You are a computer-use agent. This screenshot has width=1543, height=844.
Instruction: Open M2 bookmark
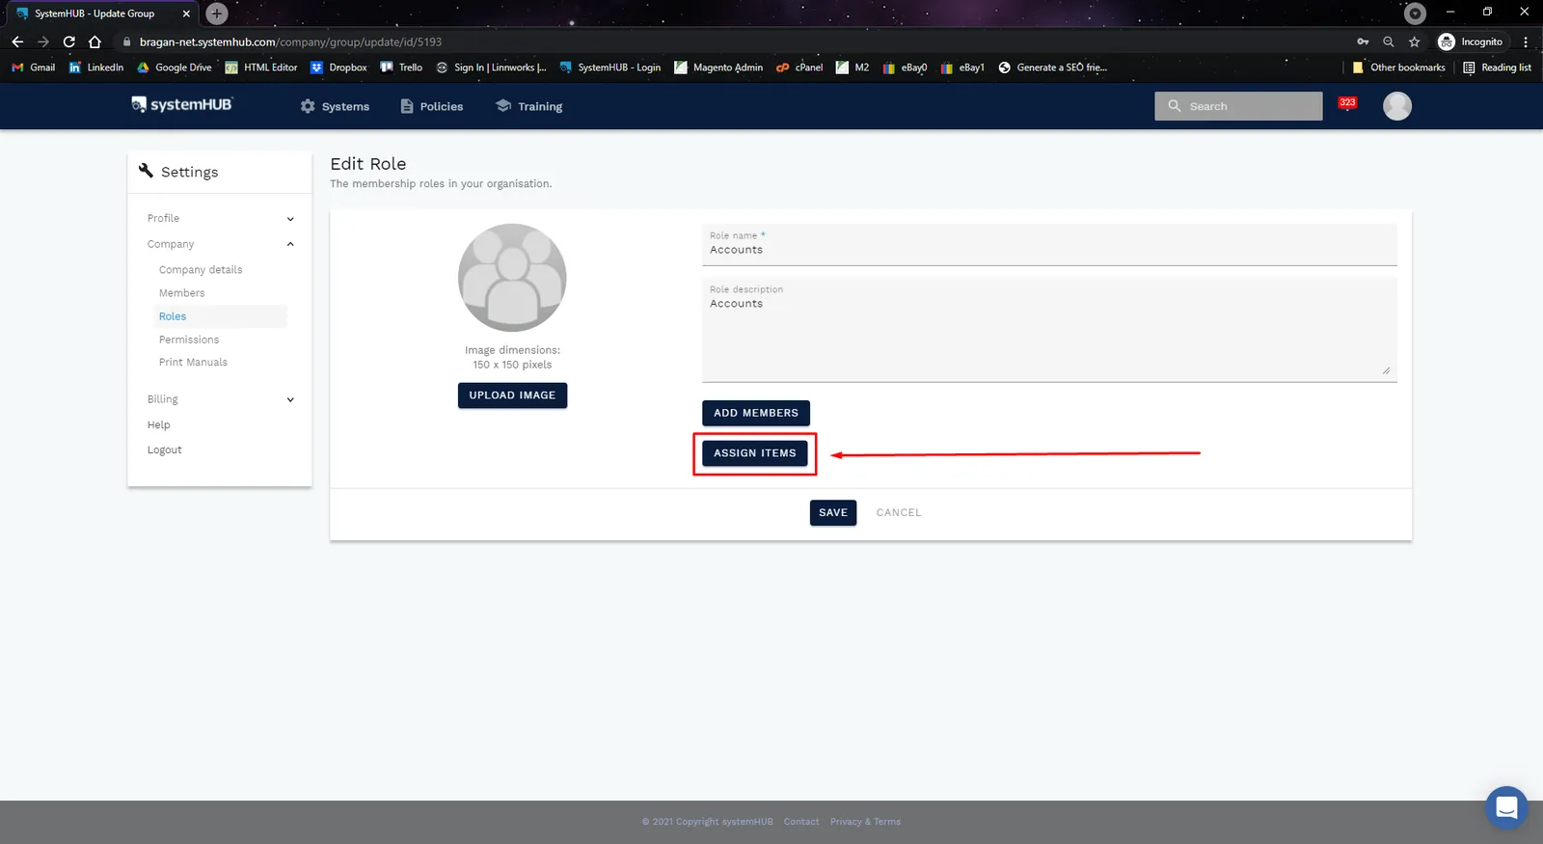853,68
